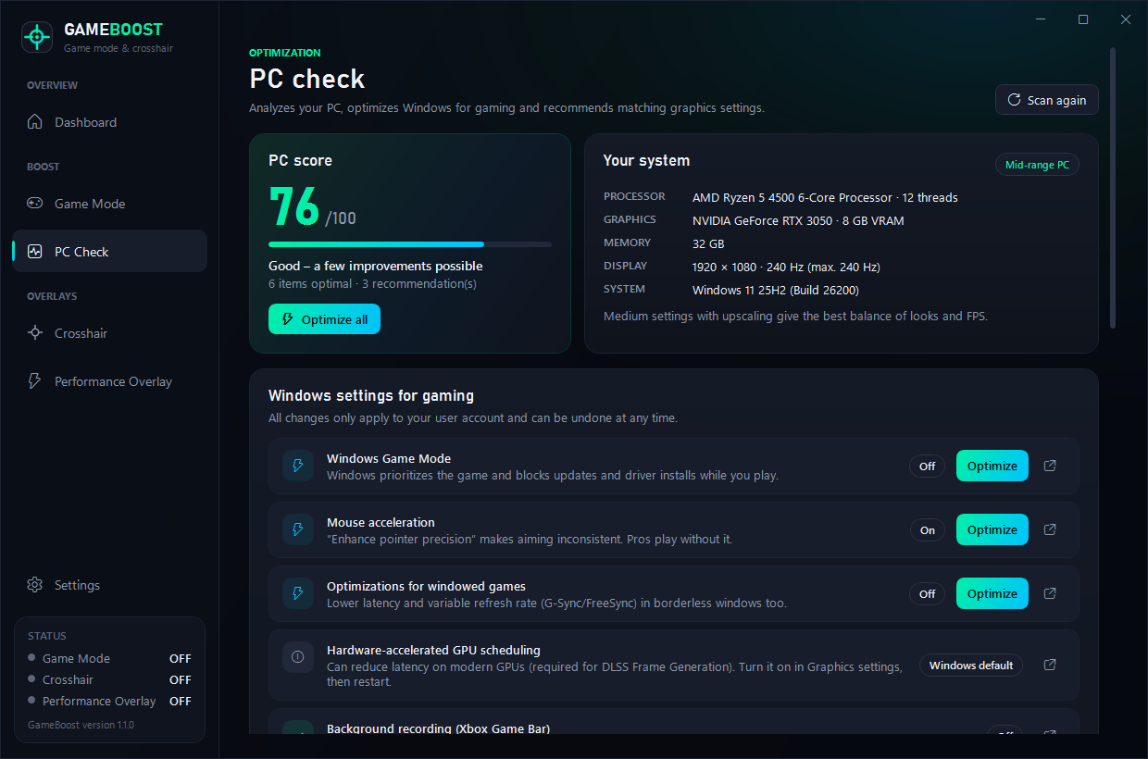Click GameBoost version 1.1.0 text
1148x759 pixels.
81,725
